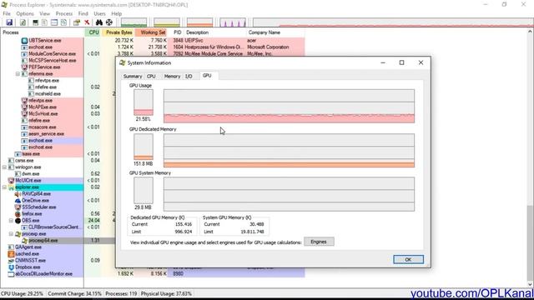Image resolution: width=534 pixels, height=300 pixels.
Task: Click the GPU Dedicated Memory history graph
Action: 289,150
